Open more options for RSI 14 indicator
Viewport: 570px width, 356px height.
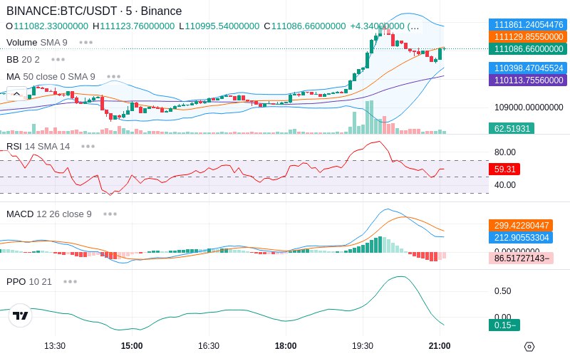(88, 147)
